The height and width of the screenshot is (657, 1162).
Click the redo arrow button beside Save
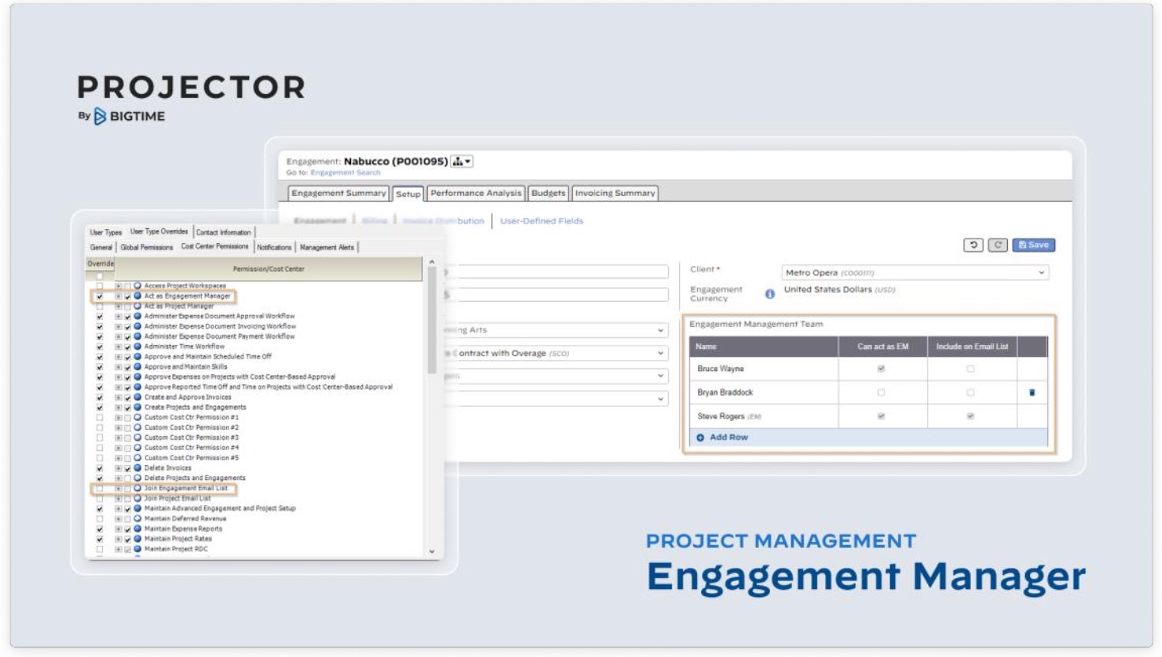(998, 245)
